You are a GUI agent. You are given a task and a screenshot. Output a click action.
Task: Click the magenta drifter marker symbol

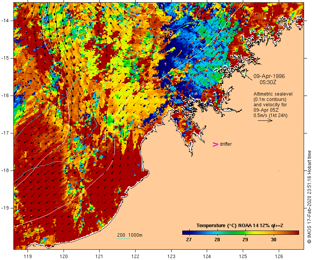pos(215,145)
